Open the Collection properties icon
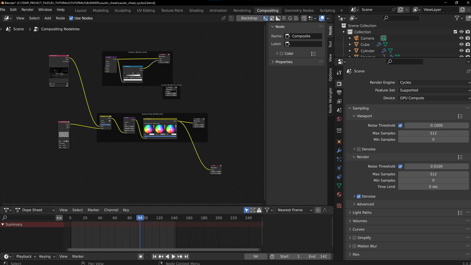The height and width of the screenshot is (265, 471). click(x=339, y=130)
